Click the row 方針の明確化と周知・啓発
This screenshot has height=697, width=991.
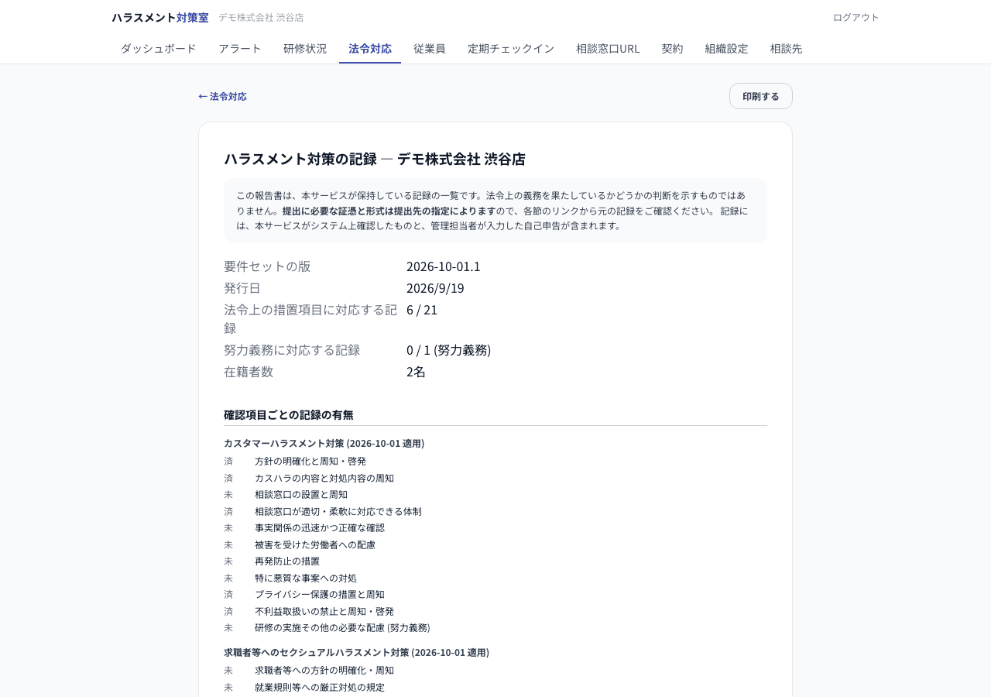[495, 462]
